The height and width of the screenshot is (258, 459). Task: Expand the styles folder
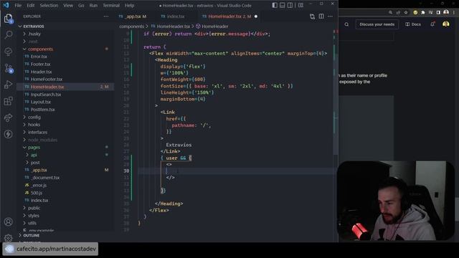tap(34, 216)
